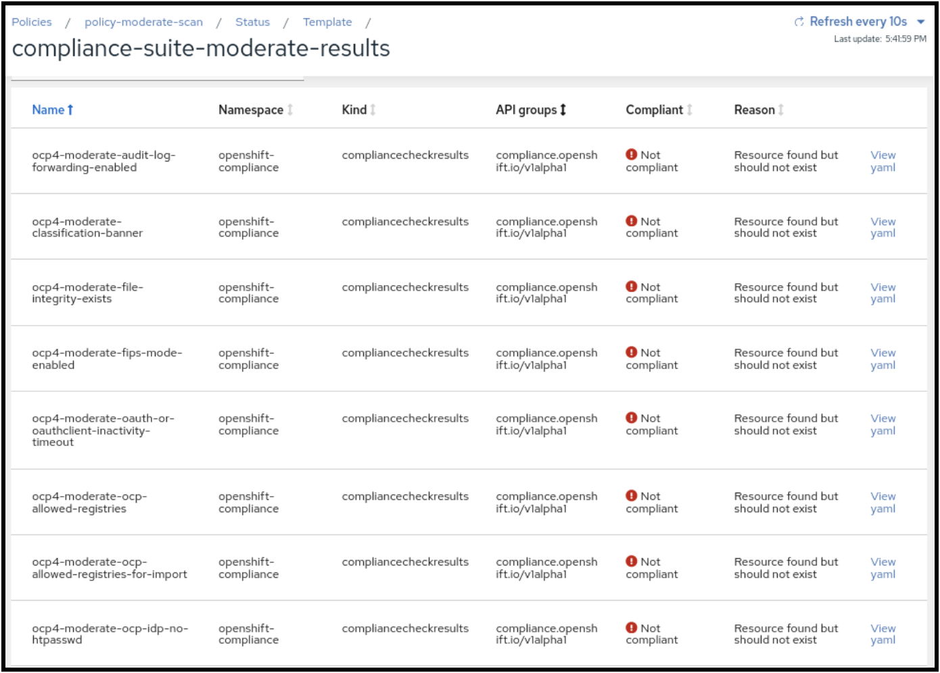This screenshot has height=673, width=940.
Task: Select the Status breadcrumb entry
Action: (x=253, y=22)
